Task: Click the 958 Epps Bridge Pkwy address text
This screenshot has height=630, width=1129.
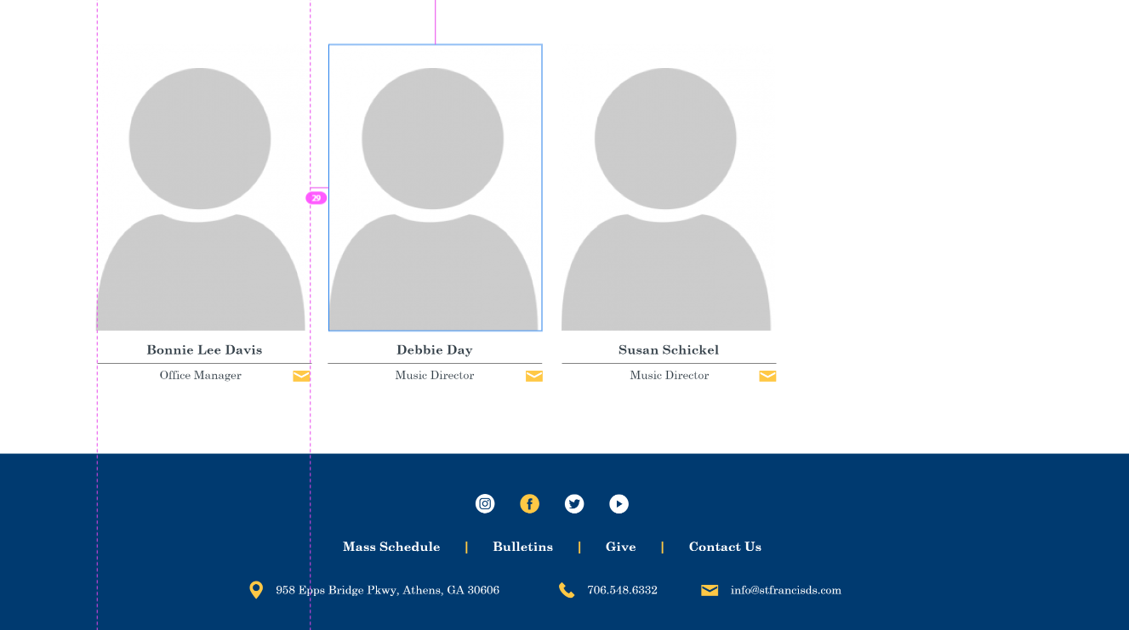Action: (x=387, y=590)
